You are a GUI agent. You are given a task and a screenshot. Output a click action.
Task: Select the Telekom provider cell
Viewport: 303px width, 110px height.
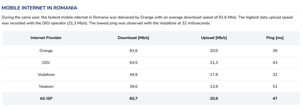pyautogui.click(x=46, y=86)
